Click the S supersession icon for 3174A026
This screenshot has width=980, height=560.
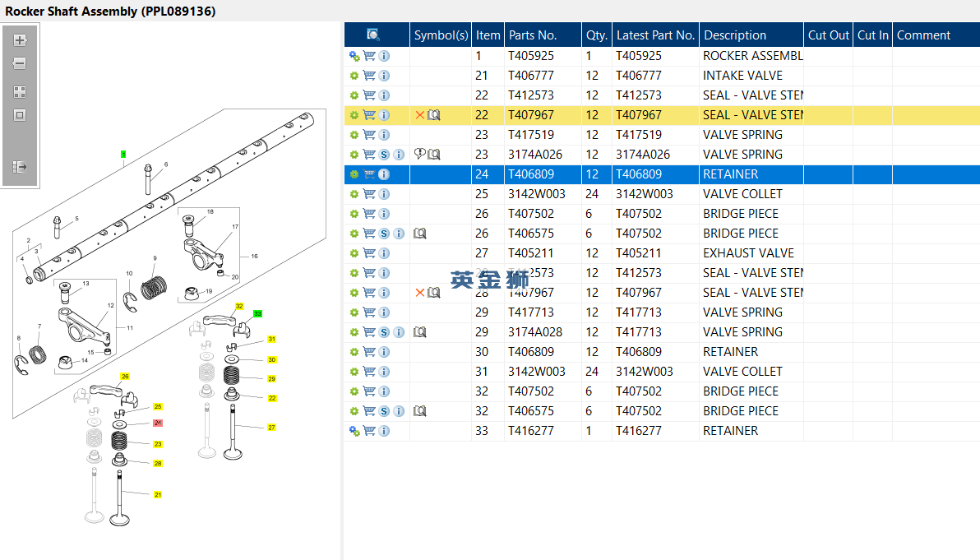(384, 155)
